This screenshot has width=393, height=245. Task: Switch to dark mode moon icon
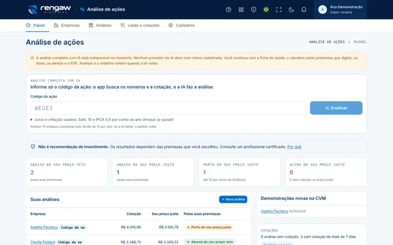291,10
